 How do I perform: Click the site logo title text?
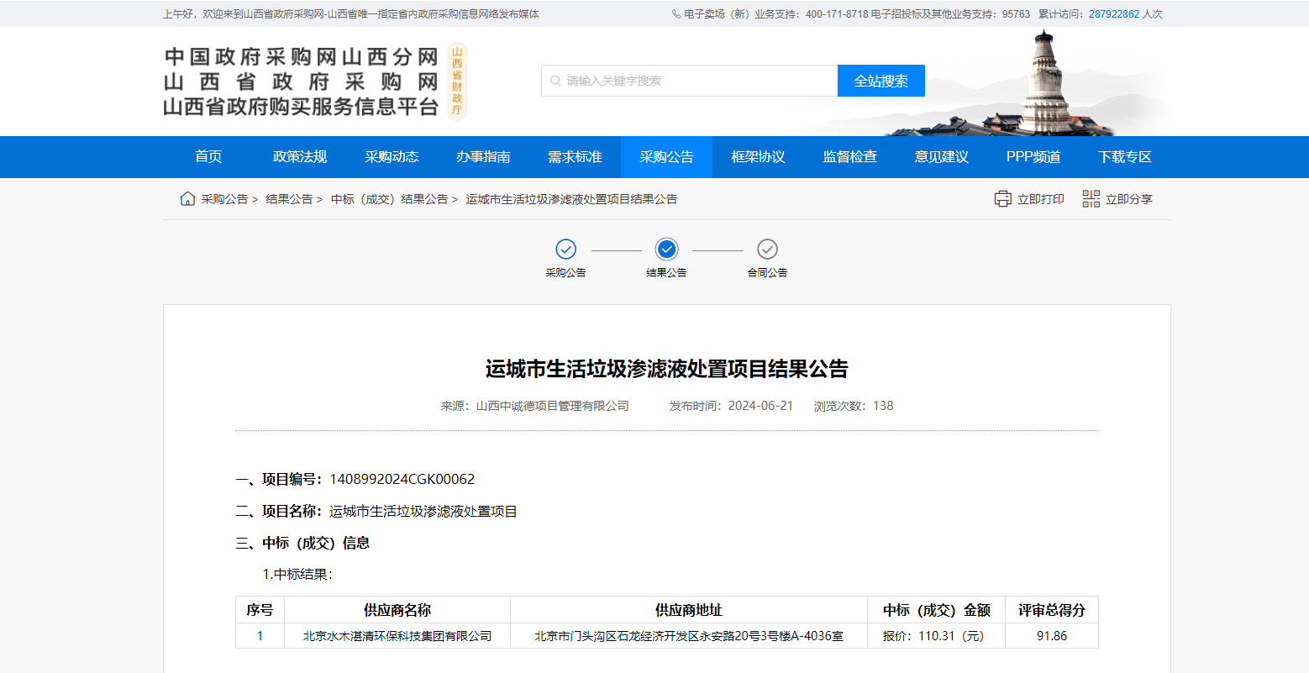[301, 81]
